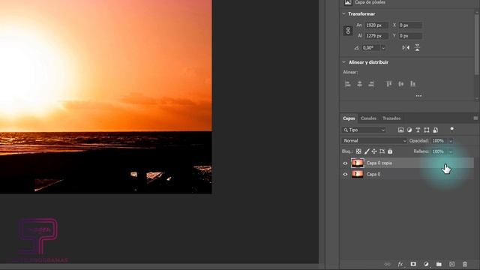Viewport: 480px width, 270px height.
Task: Add layer style fx icon
Action: click(x=400, y=264)
